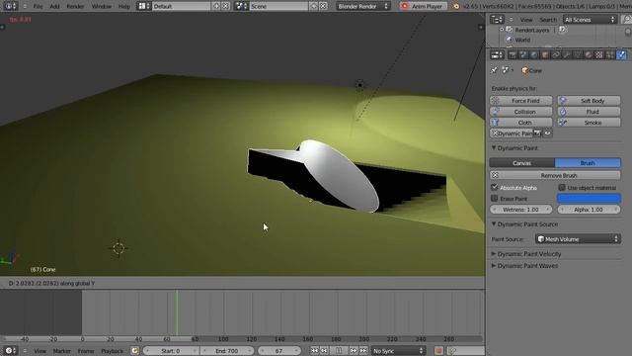Viewport: 632px width, 356px height.
Task: Enable Use object material checkbox
Action: [x=562, y=187]
